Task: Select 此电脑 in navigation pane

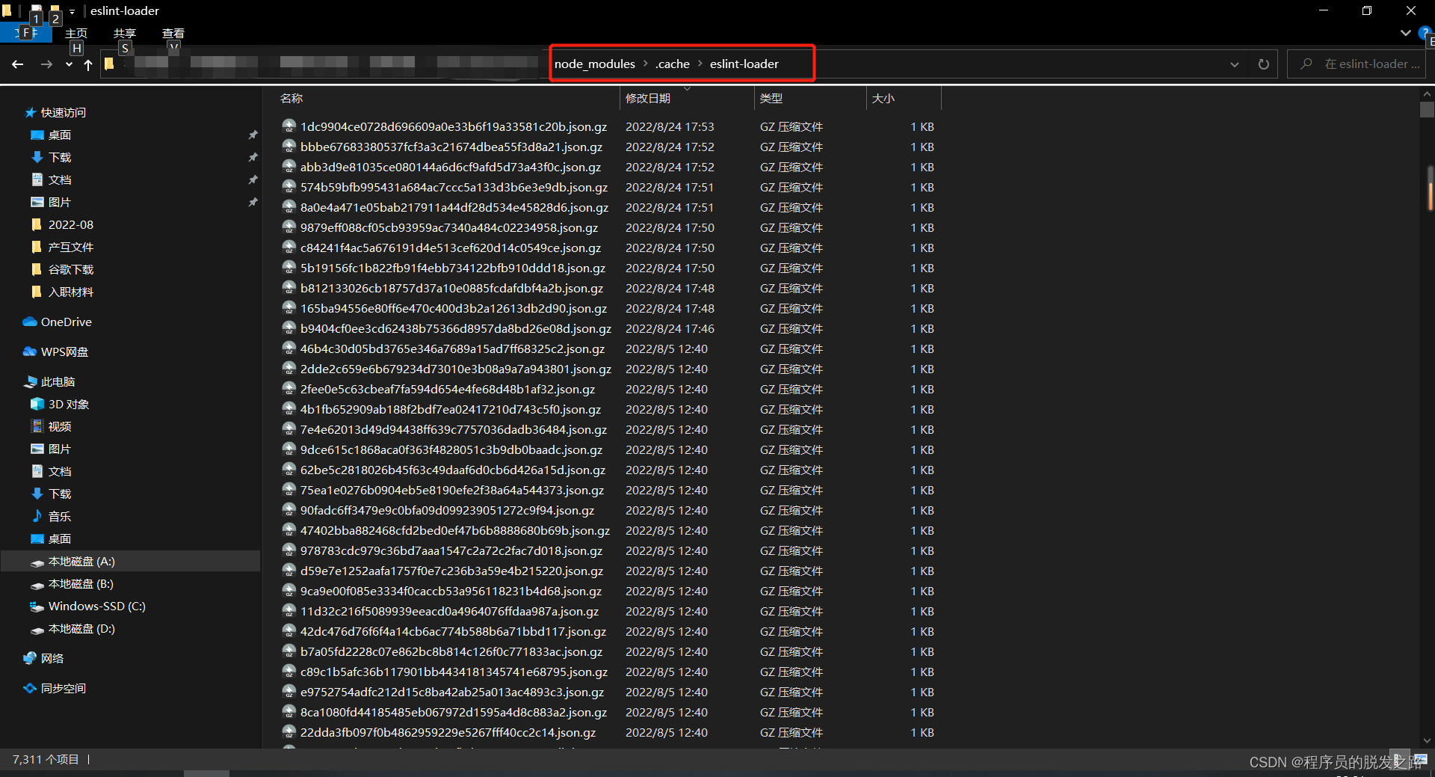Action: [58, 381]
